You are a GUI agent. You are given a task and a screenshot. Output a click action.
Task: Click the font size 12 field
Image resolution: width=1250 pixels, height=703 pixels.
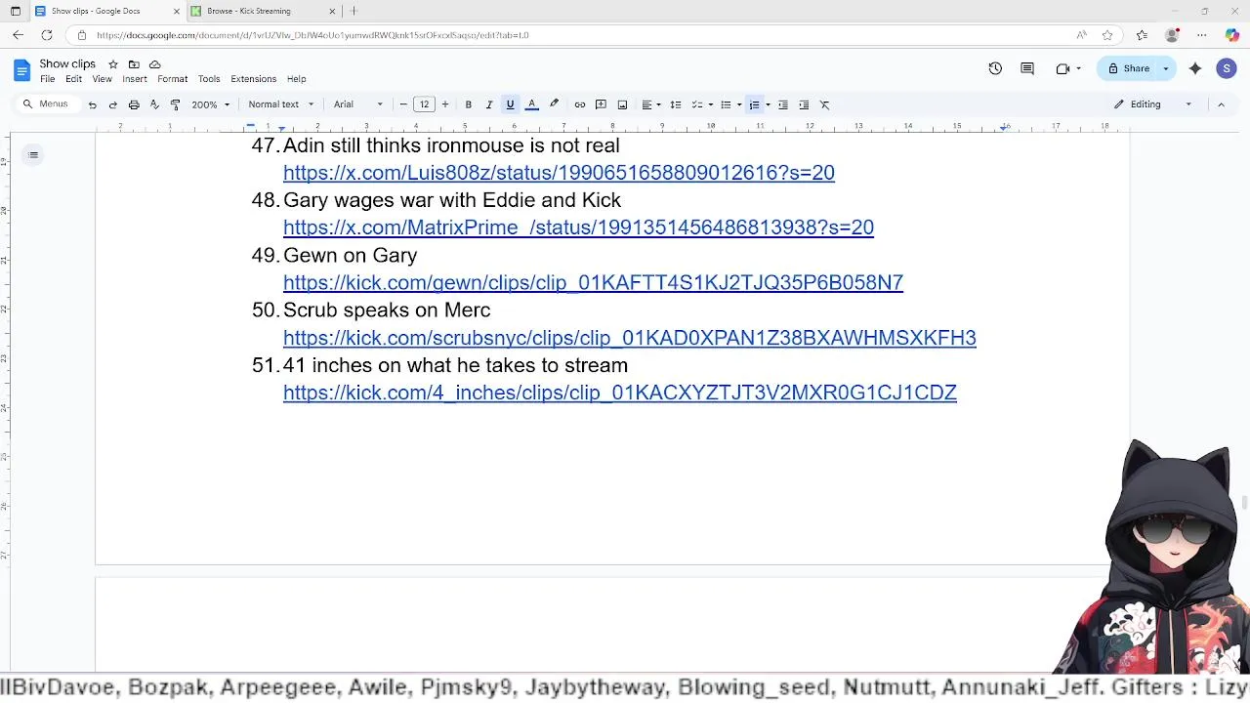(x=424, y=104)
